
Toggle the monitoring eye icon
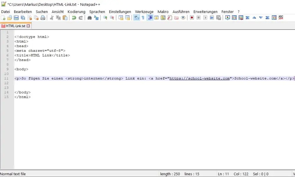[183, 18]
